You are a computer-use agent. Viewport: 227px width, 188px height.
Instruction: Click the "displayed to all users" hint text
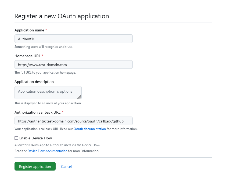click(x=48, y=103)
